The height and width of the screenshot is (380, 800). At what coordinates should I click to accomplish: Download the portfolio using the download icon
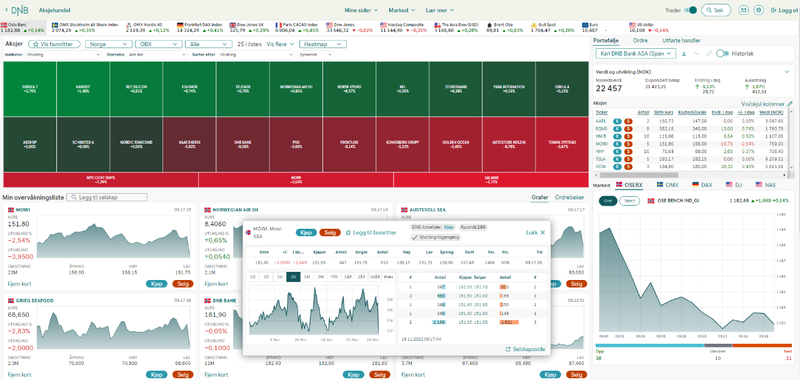(684, 54)
